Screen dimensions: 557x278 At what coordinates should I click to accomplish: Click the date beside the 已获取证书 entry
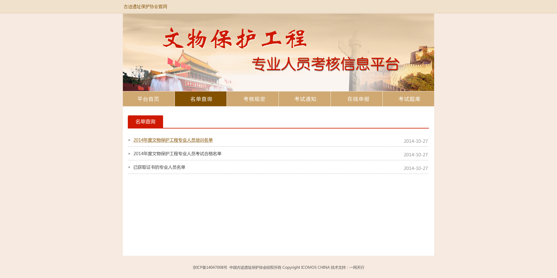[x=415, y=168]
